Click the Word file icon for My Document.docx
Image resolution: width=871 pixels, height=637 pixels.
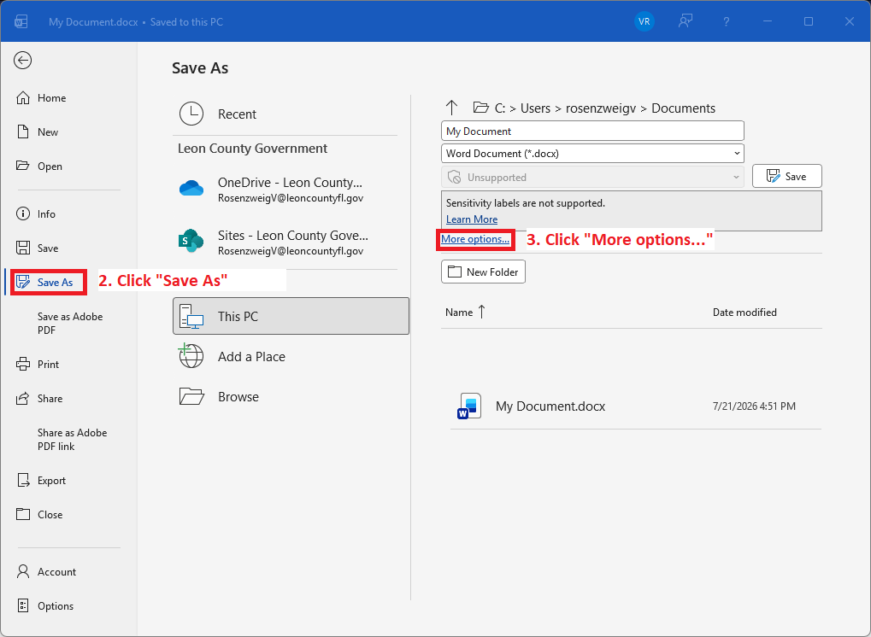tap(469, 406)
